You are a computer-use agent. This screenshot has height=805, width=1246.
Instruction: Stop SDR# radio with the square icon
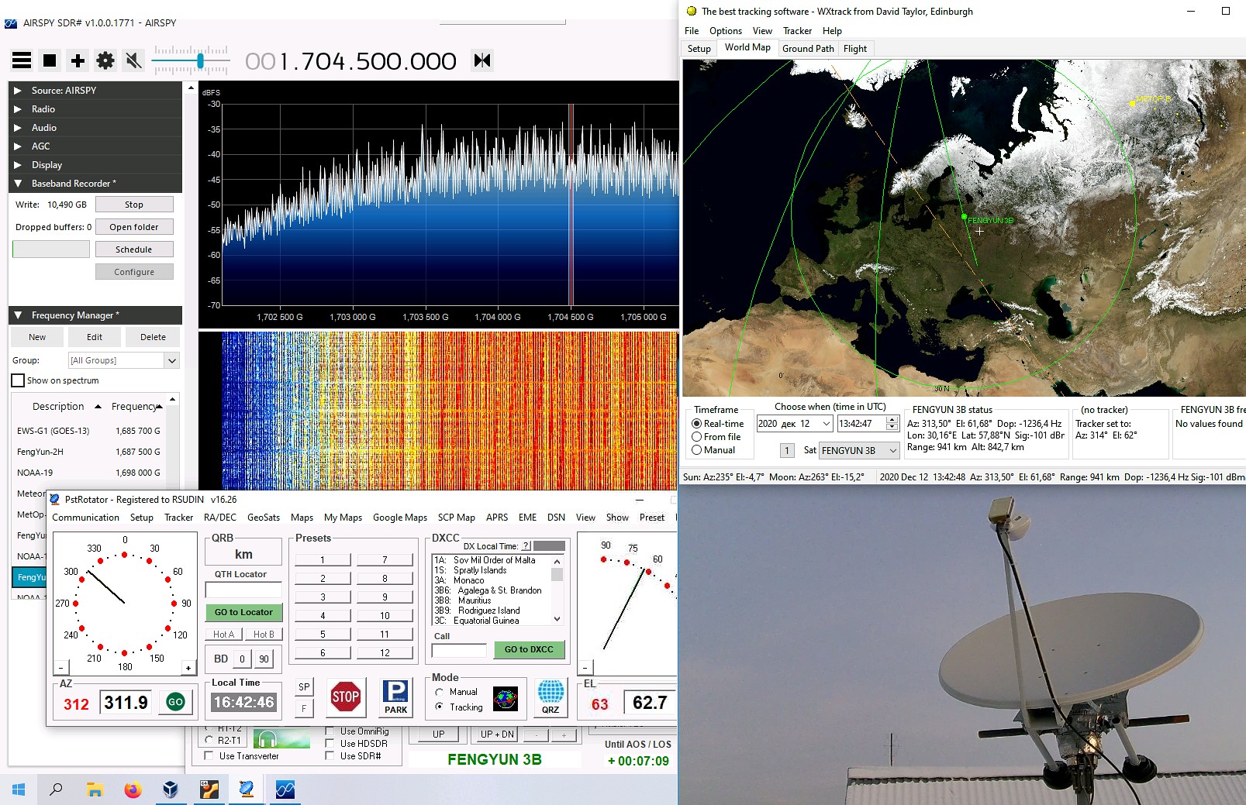point(50,60)
